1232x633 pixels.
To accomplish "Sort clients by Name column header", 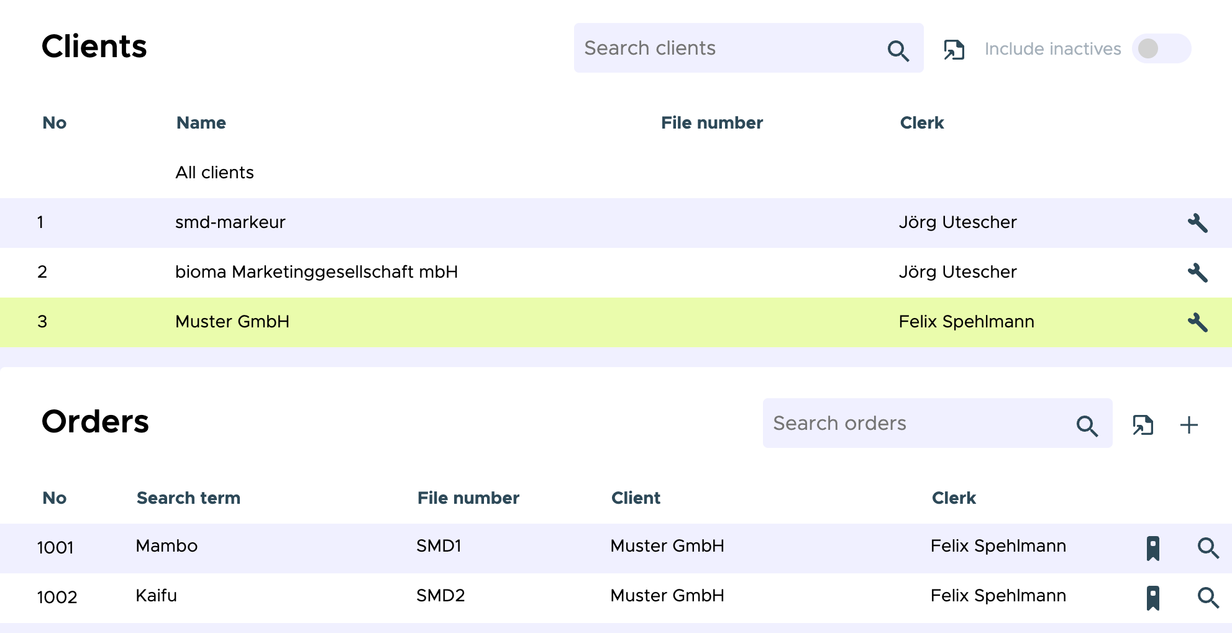I will 201,123.
